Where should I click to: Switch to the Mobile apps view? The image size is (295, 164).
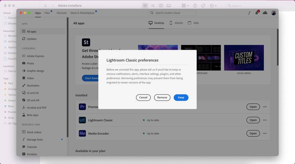pyautogui.click(x=176, y=23)
